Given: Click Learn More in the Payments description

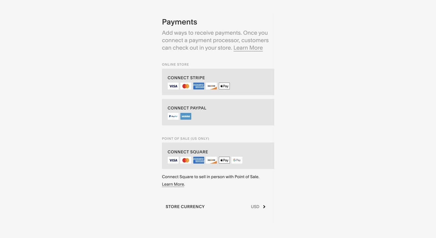Looking at the screenshot, I should pos(248,48).
